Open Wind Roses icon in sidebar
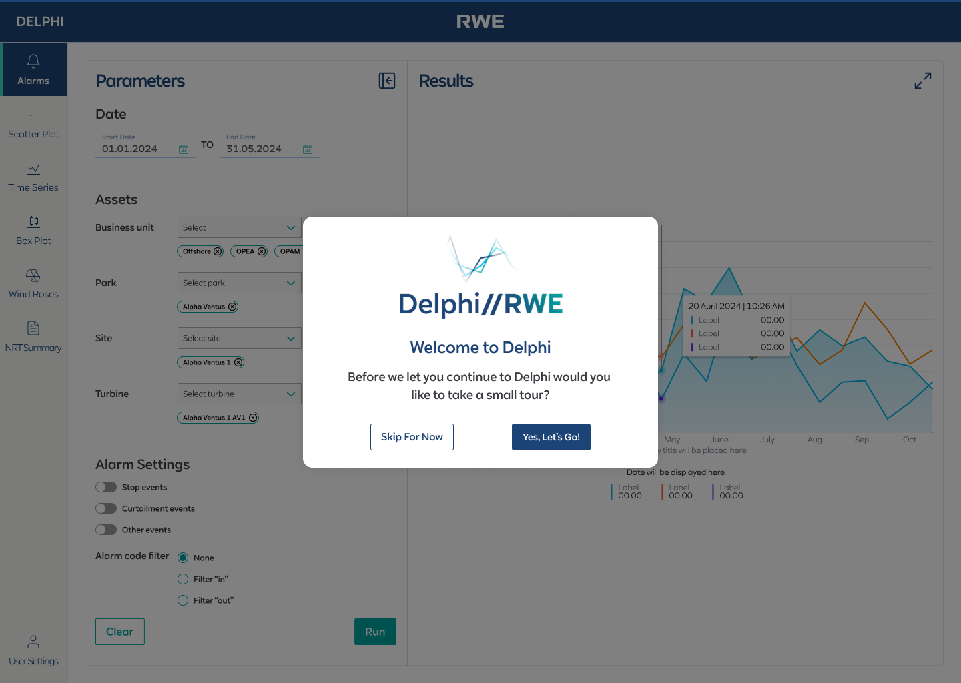The height and width of the screenshot is (683, 961). pyautogui.click(x=33, y=275)
